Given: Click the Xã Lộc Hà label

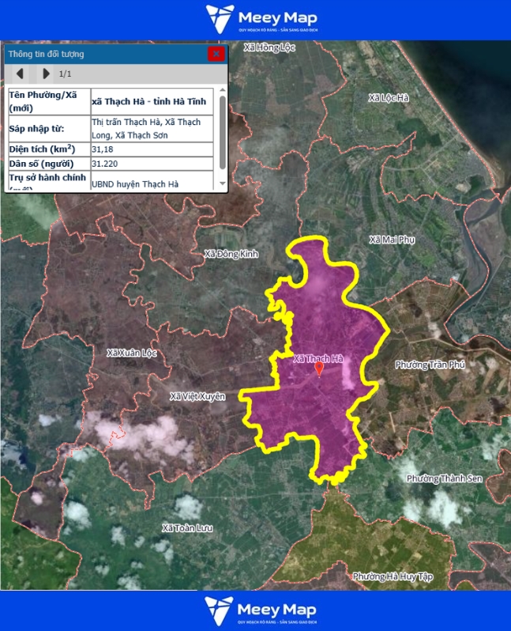Looking at the screenshot, I should [389, 97].
